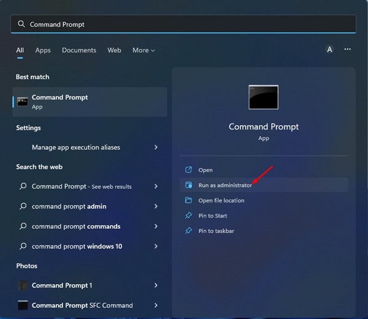The image size is (368, 319).
Task: Expand arrow for Command Prompt web results
Action: 156,186
